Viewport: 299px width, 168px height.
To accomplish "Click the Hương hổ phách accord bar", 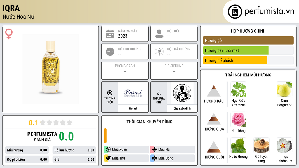I will tap(248, 60).
